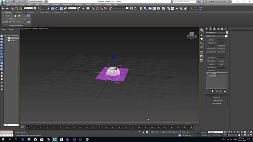Screen dimensions: 253x142
Task: Expand the Polygon Modeling panel arrow
Action: (23, 25)
